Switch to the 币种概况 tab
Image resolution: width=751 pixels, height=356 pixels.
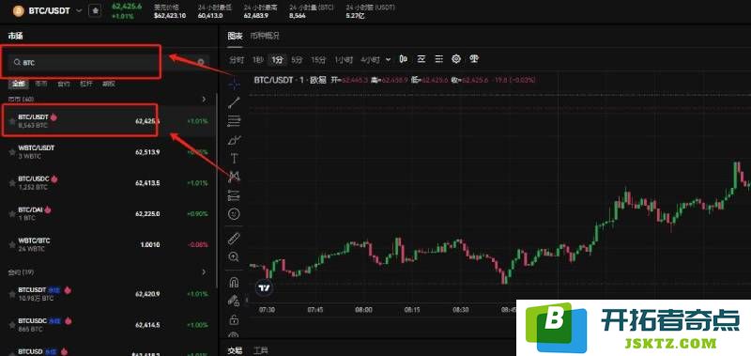265,36
